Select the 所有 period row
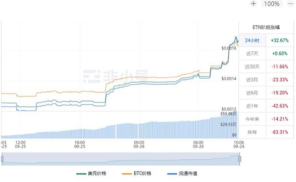The image size is (296, 182). 252,132
